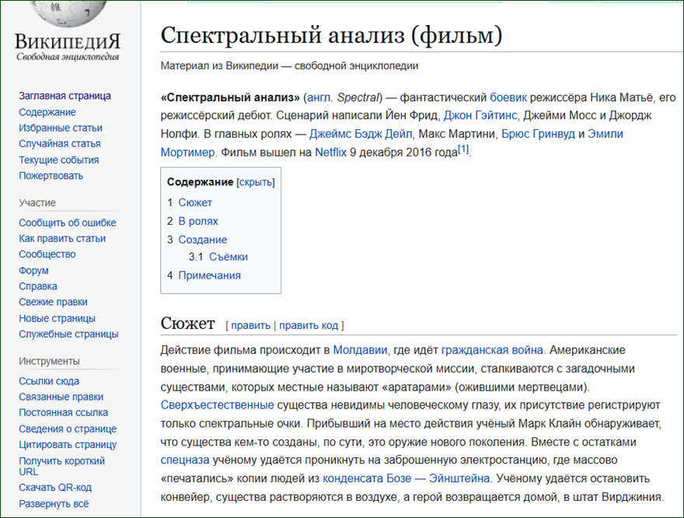Jump to Создание in contents
Viewport: 684px width, 518px height.
tap(203, 240)
